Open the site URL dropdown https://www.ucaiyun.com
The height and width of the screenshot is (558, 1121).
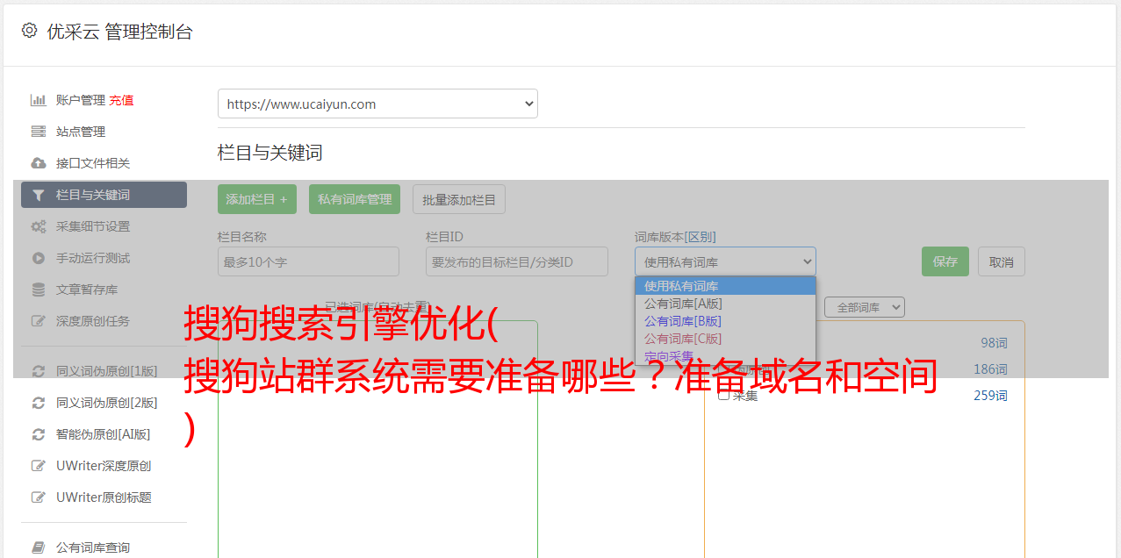[377, 104]
